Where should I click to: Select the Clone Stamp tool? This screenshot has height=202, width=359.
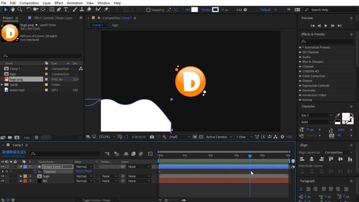coord(81,10)
